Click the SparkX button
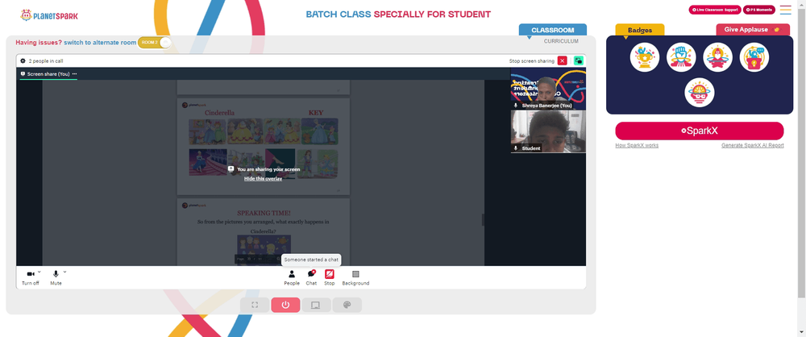 point(699,131)
